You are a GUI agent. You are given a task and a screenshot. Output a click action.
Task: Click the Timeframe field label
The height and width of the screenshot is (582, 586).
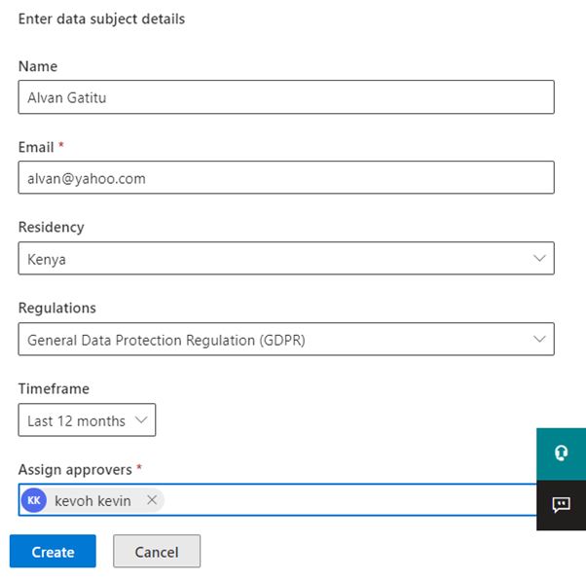(54, 388)
